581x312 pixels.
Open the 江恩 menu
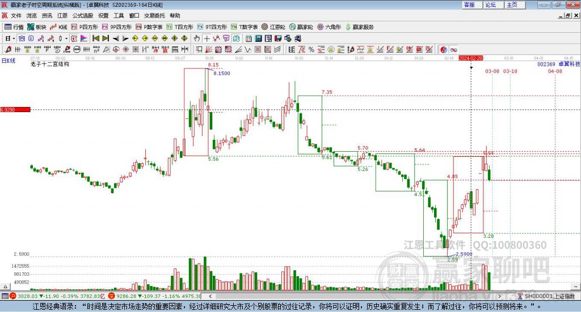62,15
